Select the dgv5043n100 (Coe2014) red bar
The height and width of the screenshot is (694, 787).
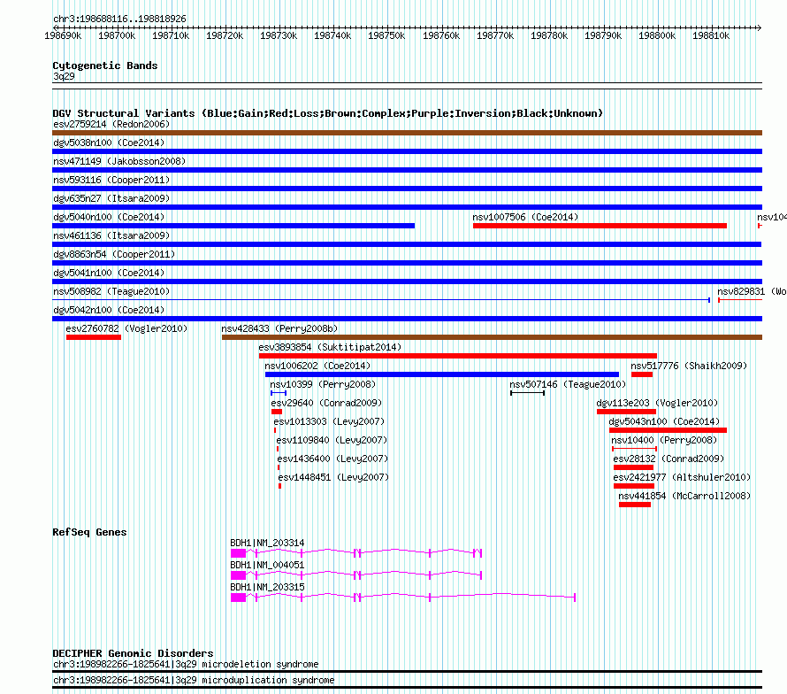point(668,430)
